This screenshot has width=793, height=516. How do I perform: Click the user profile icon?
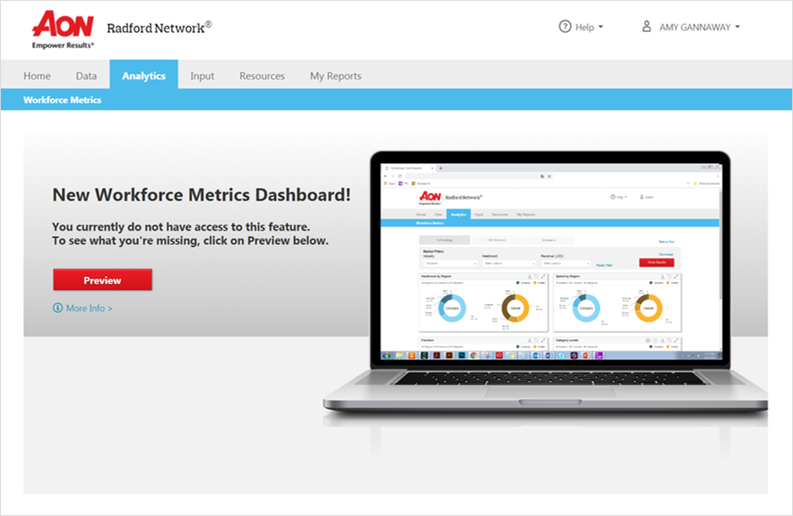(x=646, y=26)
